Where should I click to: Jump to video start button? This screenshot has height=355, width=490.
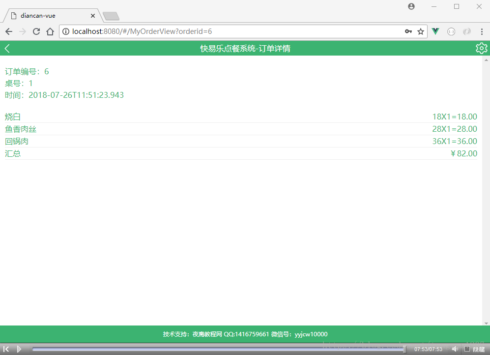click(x=6, y=349)
